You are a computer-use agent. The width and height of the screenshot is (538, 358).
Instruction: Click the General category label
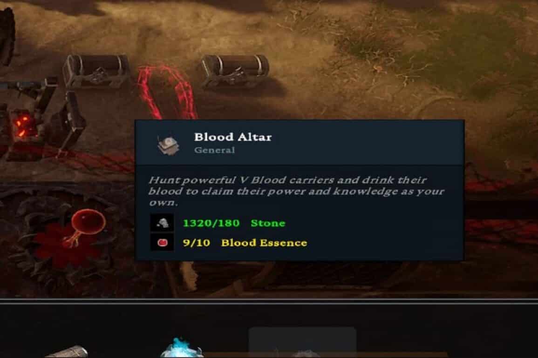click(x=215, y=150)
